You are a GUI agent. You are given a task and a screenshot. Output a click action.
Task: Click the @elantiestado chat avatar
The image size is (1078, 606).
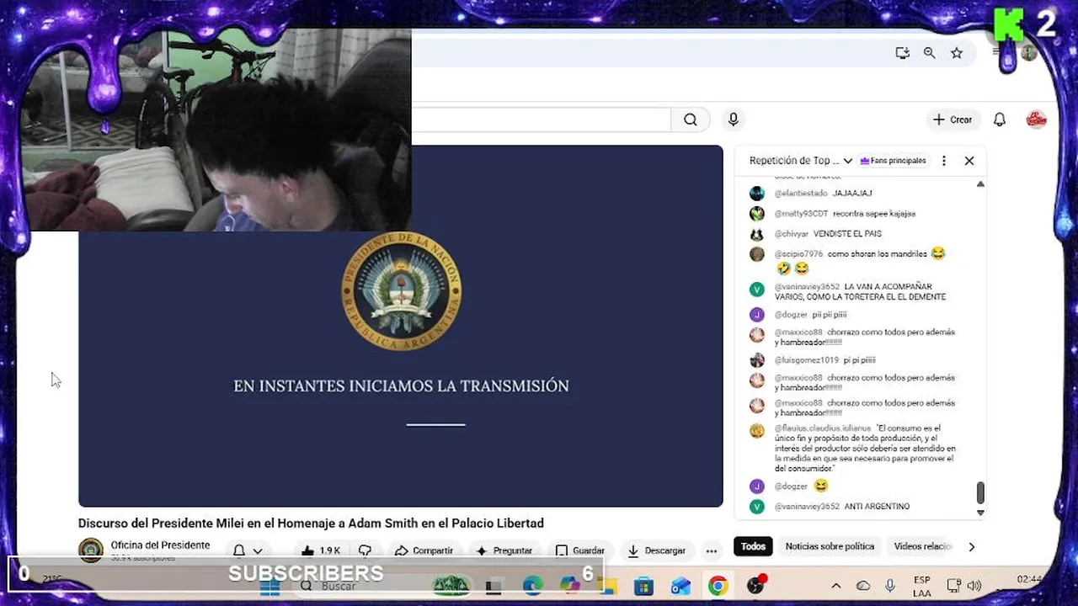[x=757, y=194]
